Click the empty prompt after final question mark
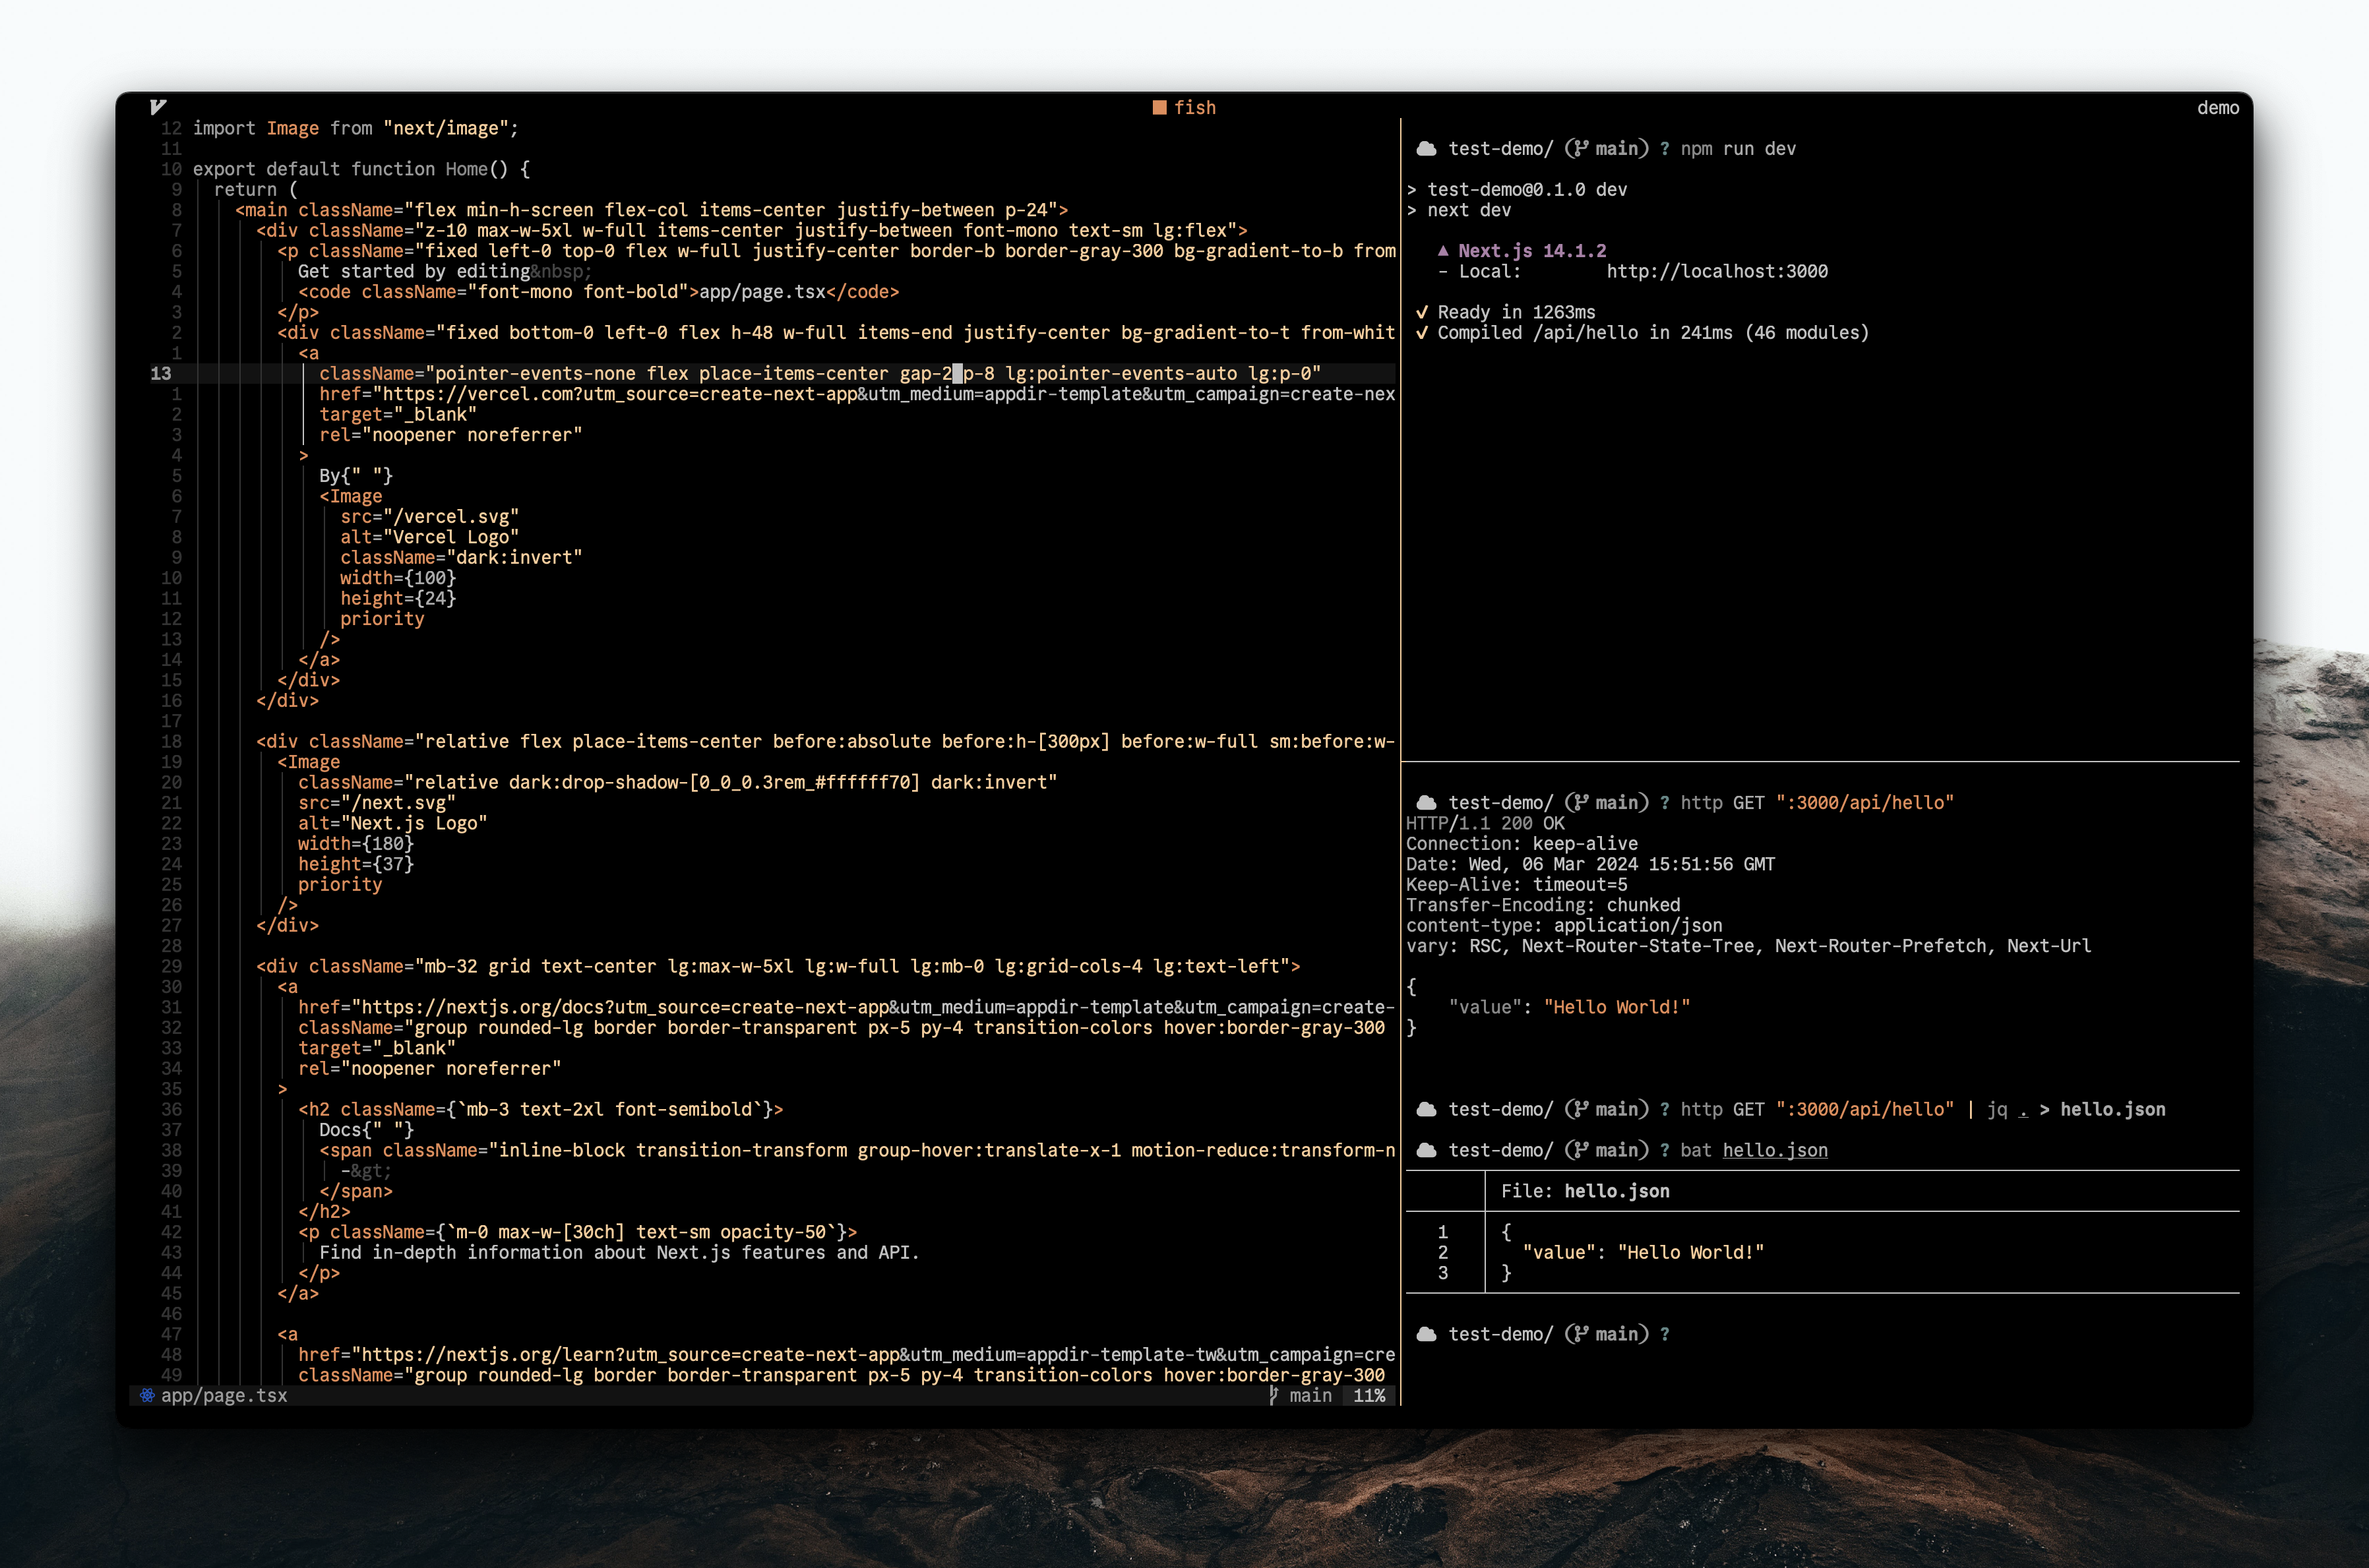 coord(1700,1334)
